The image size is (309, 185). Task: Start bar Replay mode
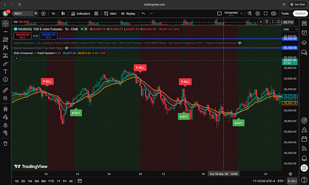pyautogui.click(x=128, y=14)
